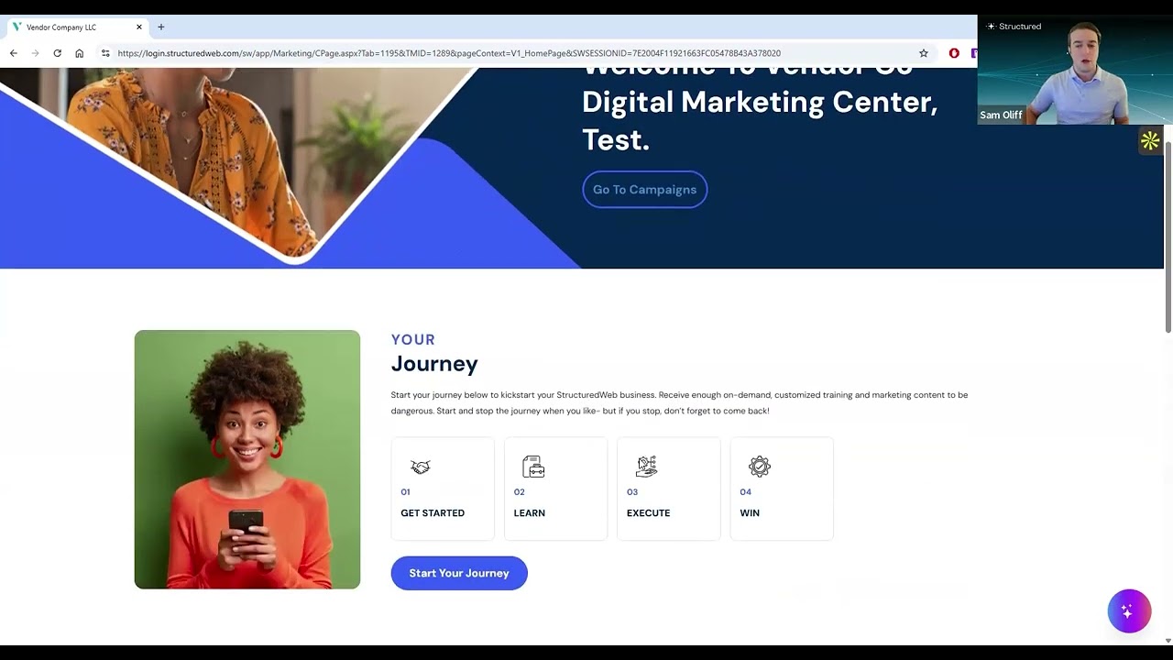
Task: Close the Vendor Company LLC tab
Action: [139, 27]
